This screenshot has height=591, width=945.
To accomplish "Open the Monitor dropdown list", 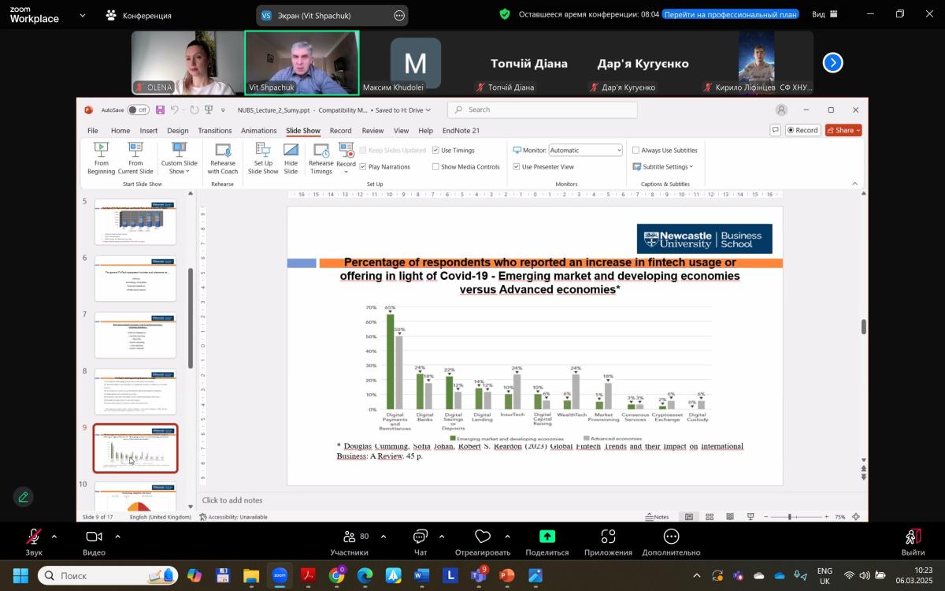I will 585,151.
